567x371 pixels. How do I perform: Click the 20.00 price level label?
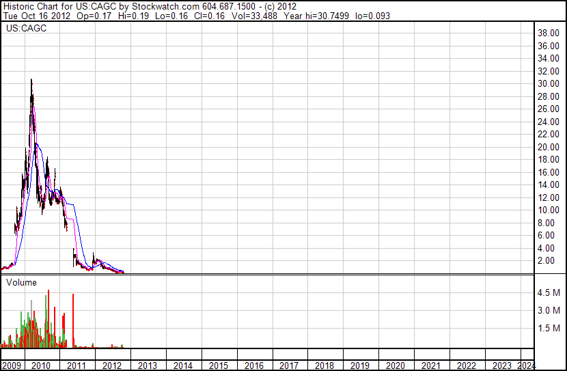pyautogui.click(x=549, y=148)
